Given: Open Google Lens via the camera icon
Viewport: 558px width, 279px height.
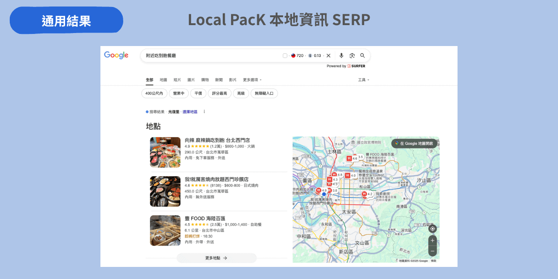Looking at the screenshot, I should point(352,55).
